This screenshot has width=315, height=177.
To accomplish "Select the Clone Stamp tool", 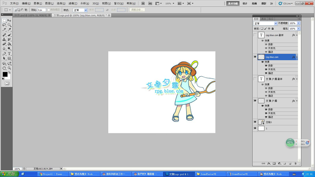I will pyautogui.click(x=4, y=40).
